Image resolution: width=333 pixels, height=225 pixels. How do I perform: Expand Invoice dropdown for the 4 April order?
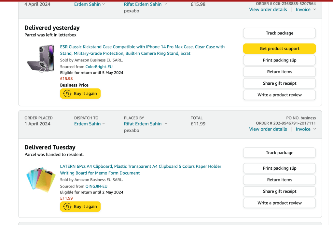[x=306, y=9]
